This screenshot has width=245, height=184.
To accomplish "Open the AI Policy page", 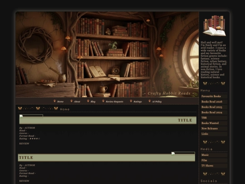I will tap(157, 102).
